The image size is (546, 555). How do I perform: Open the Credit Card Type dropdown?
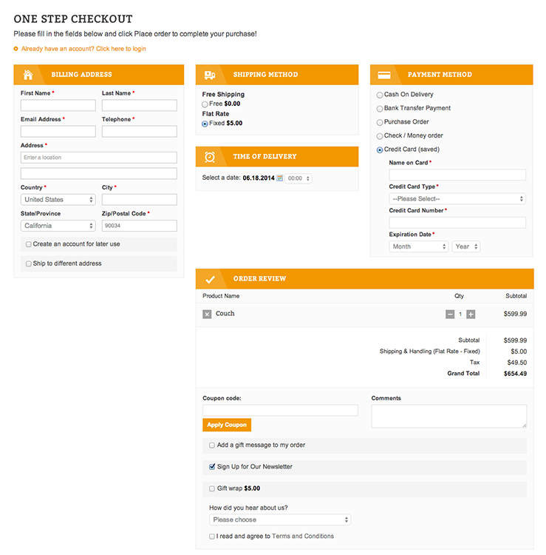click(x=457, y=199)
